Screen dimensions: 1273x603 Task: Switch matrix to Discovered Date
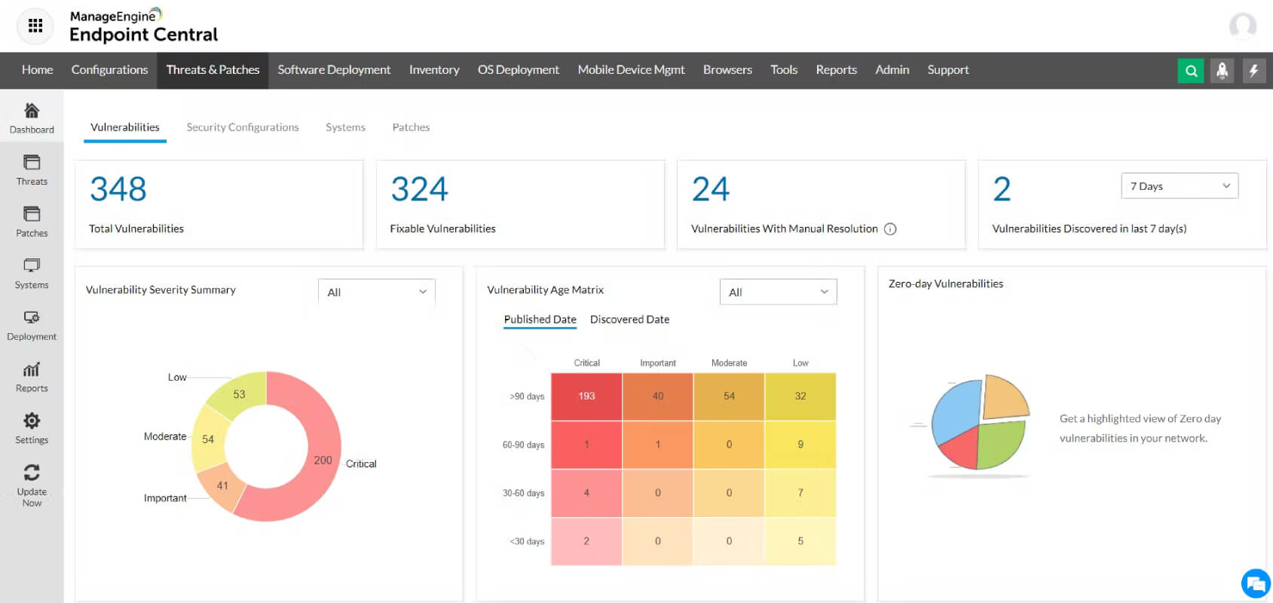pyautogui.click(x=629, y=320)
